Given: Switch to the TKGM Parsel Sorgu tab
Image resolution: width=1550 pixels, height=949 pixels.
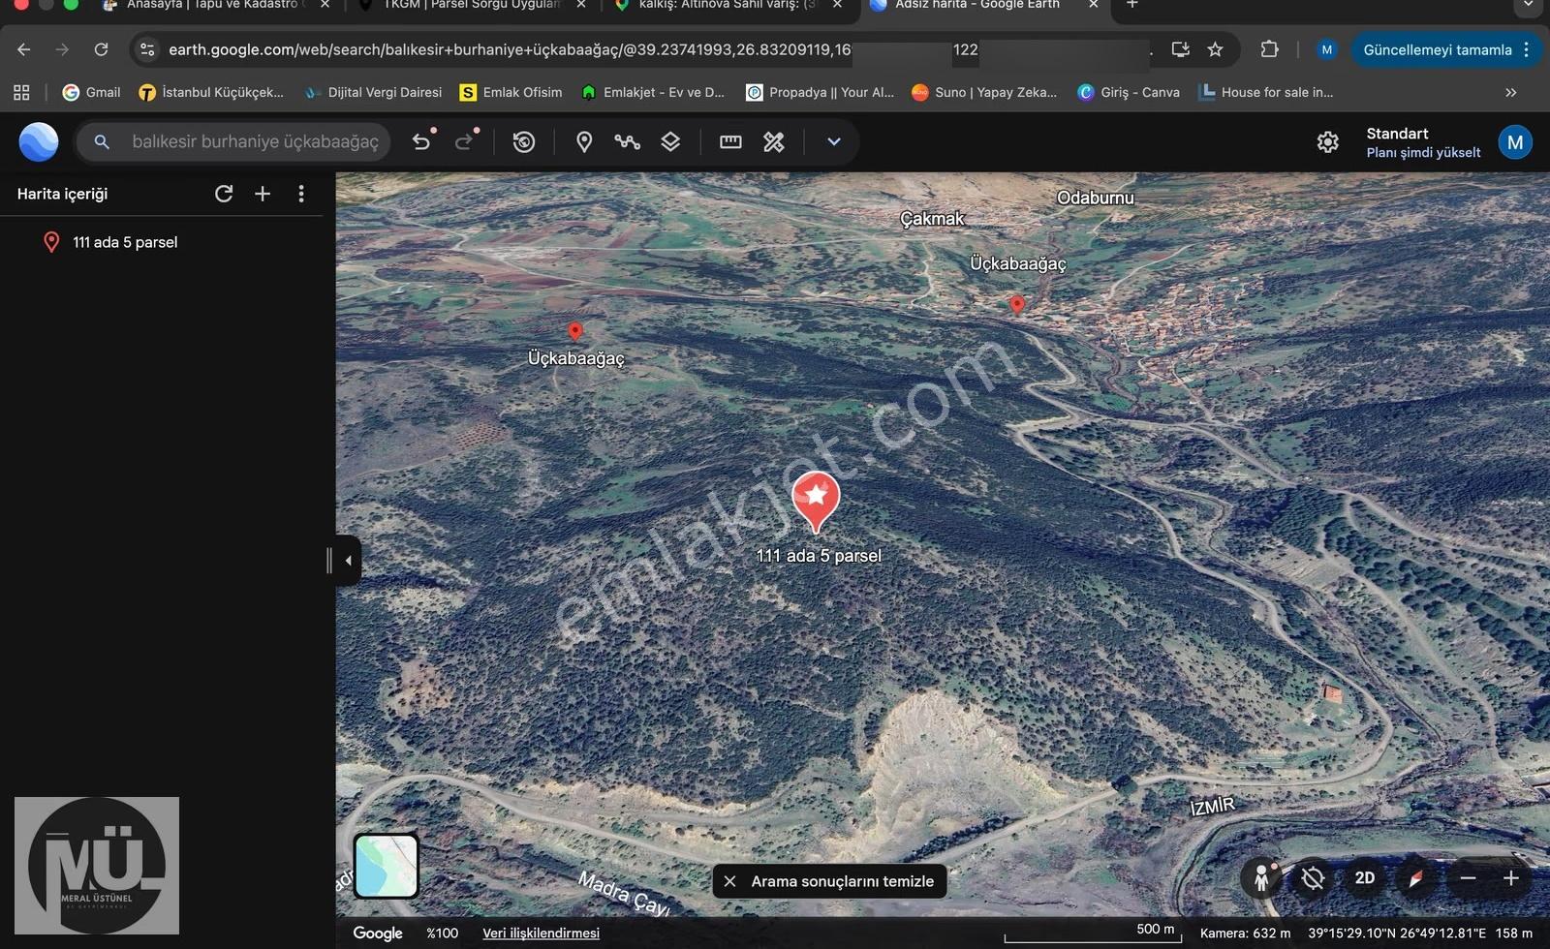Looking at the screenshot, I should (x=472, y=5).
